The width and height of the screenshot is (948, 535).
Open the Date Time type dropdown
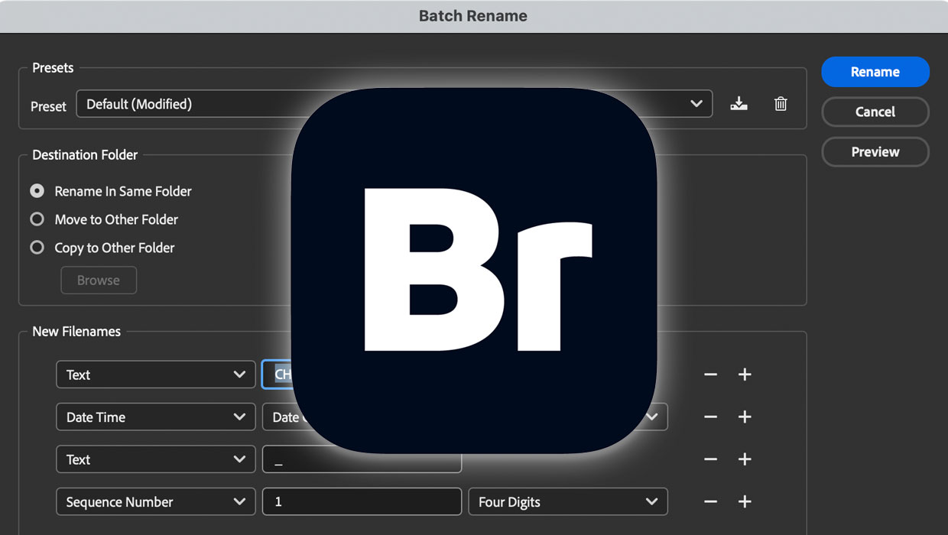pos(156,417)
